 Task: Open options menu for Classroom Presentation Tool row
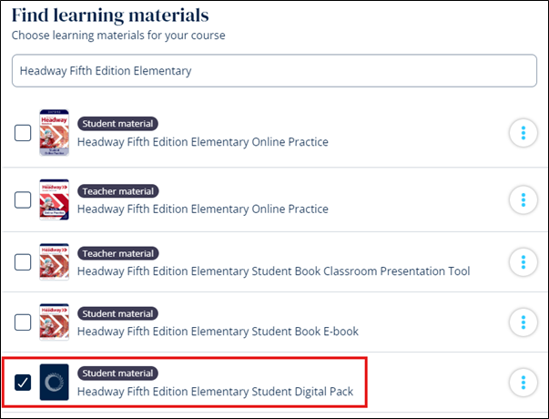pyautogui.click(x=524, y=262)
